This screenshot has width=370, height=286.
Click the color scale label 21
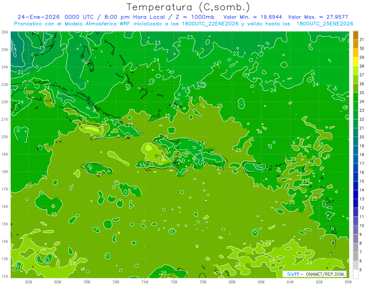click(x=362, y=128)
